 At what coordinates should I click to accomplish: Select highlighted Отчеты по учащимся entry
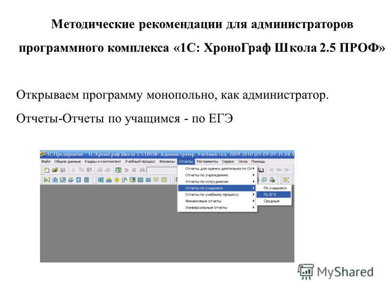click(x=217, y=188)
